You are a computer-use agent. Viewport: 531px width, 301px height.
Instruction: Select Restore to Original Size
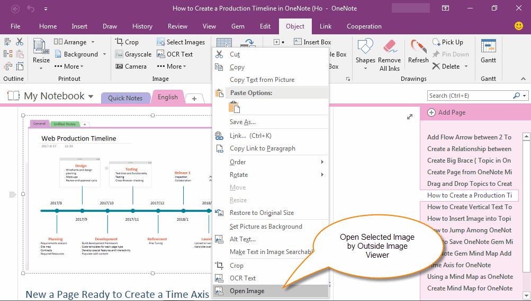(x=270, y=213)
